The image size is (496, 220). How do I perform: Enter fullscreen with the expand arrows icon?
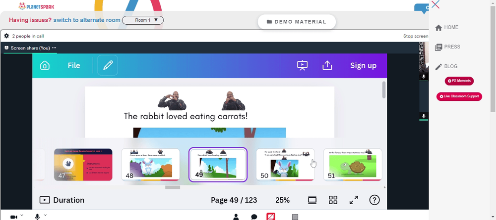point(354,200)
